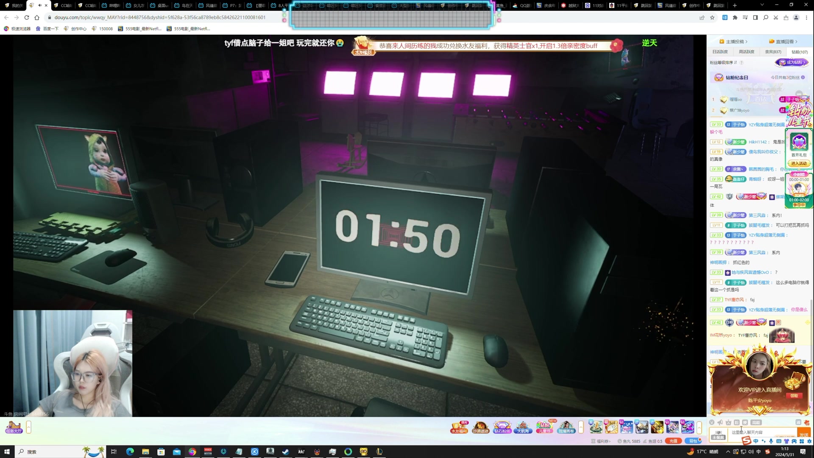Expand 今日共有2位粉丝 arrow
Viewport: 814px width, 458px height.
803,78
